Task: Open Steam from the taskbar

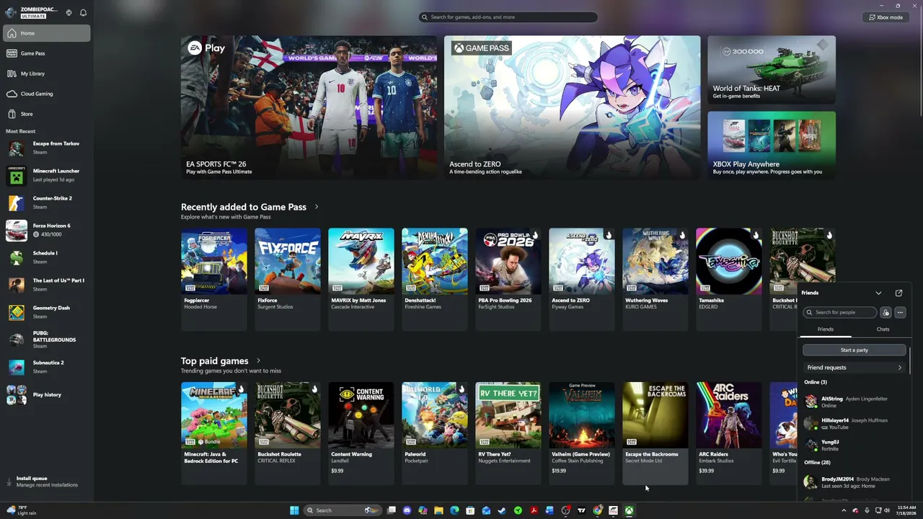Action: [502, 510]
